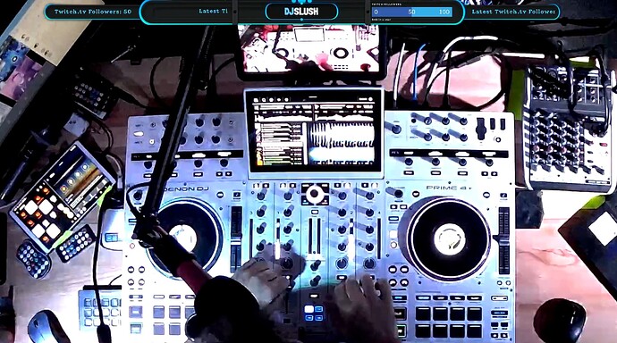Click the small analog mixer on right
Viewport: 617px width, 343px height.
[x=568, y=130]
